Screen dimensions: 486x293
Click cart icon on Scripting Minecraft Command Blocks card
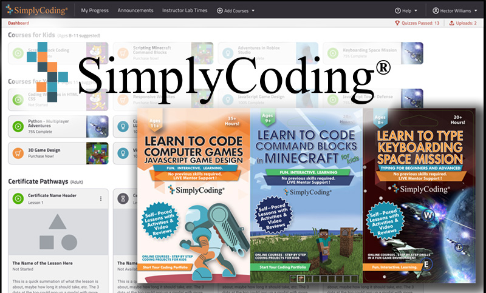123,53
